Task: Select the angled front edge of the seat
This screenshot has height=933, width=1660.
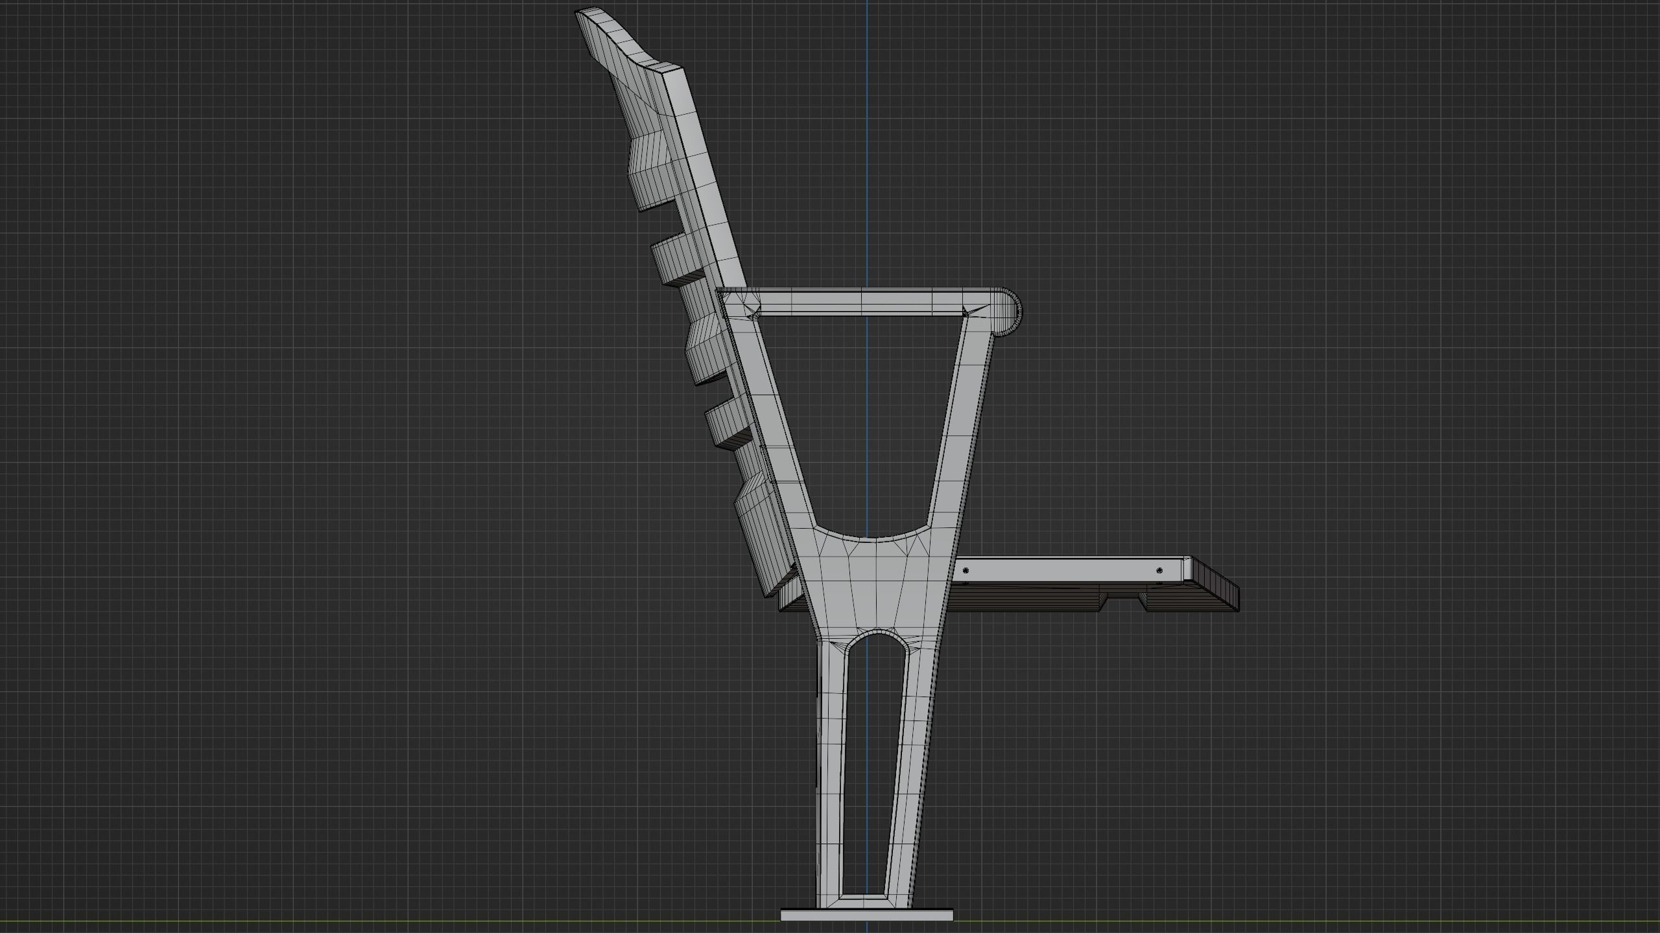Action: tap(1216, 583)
